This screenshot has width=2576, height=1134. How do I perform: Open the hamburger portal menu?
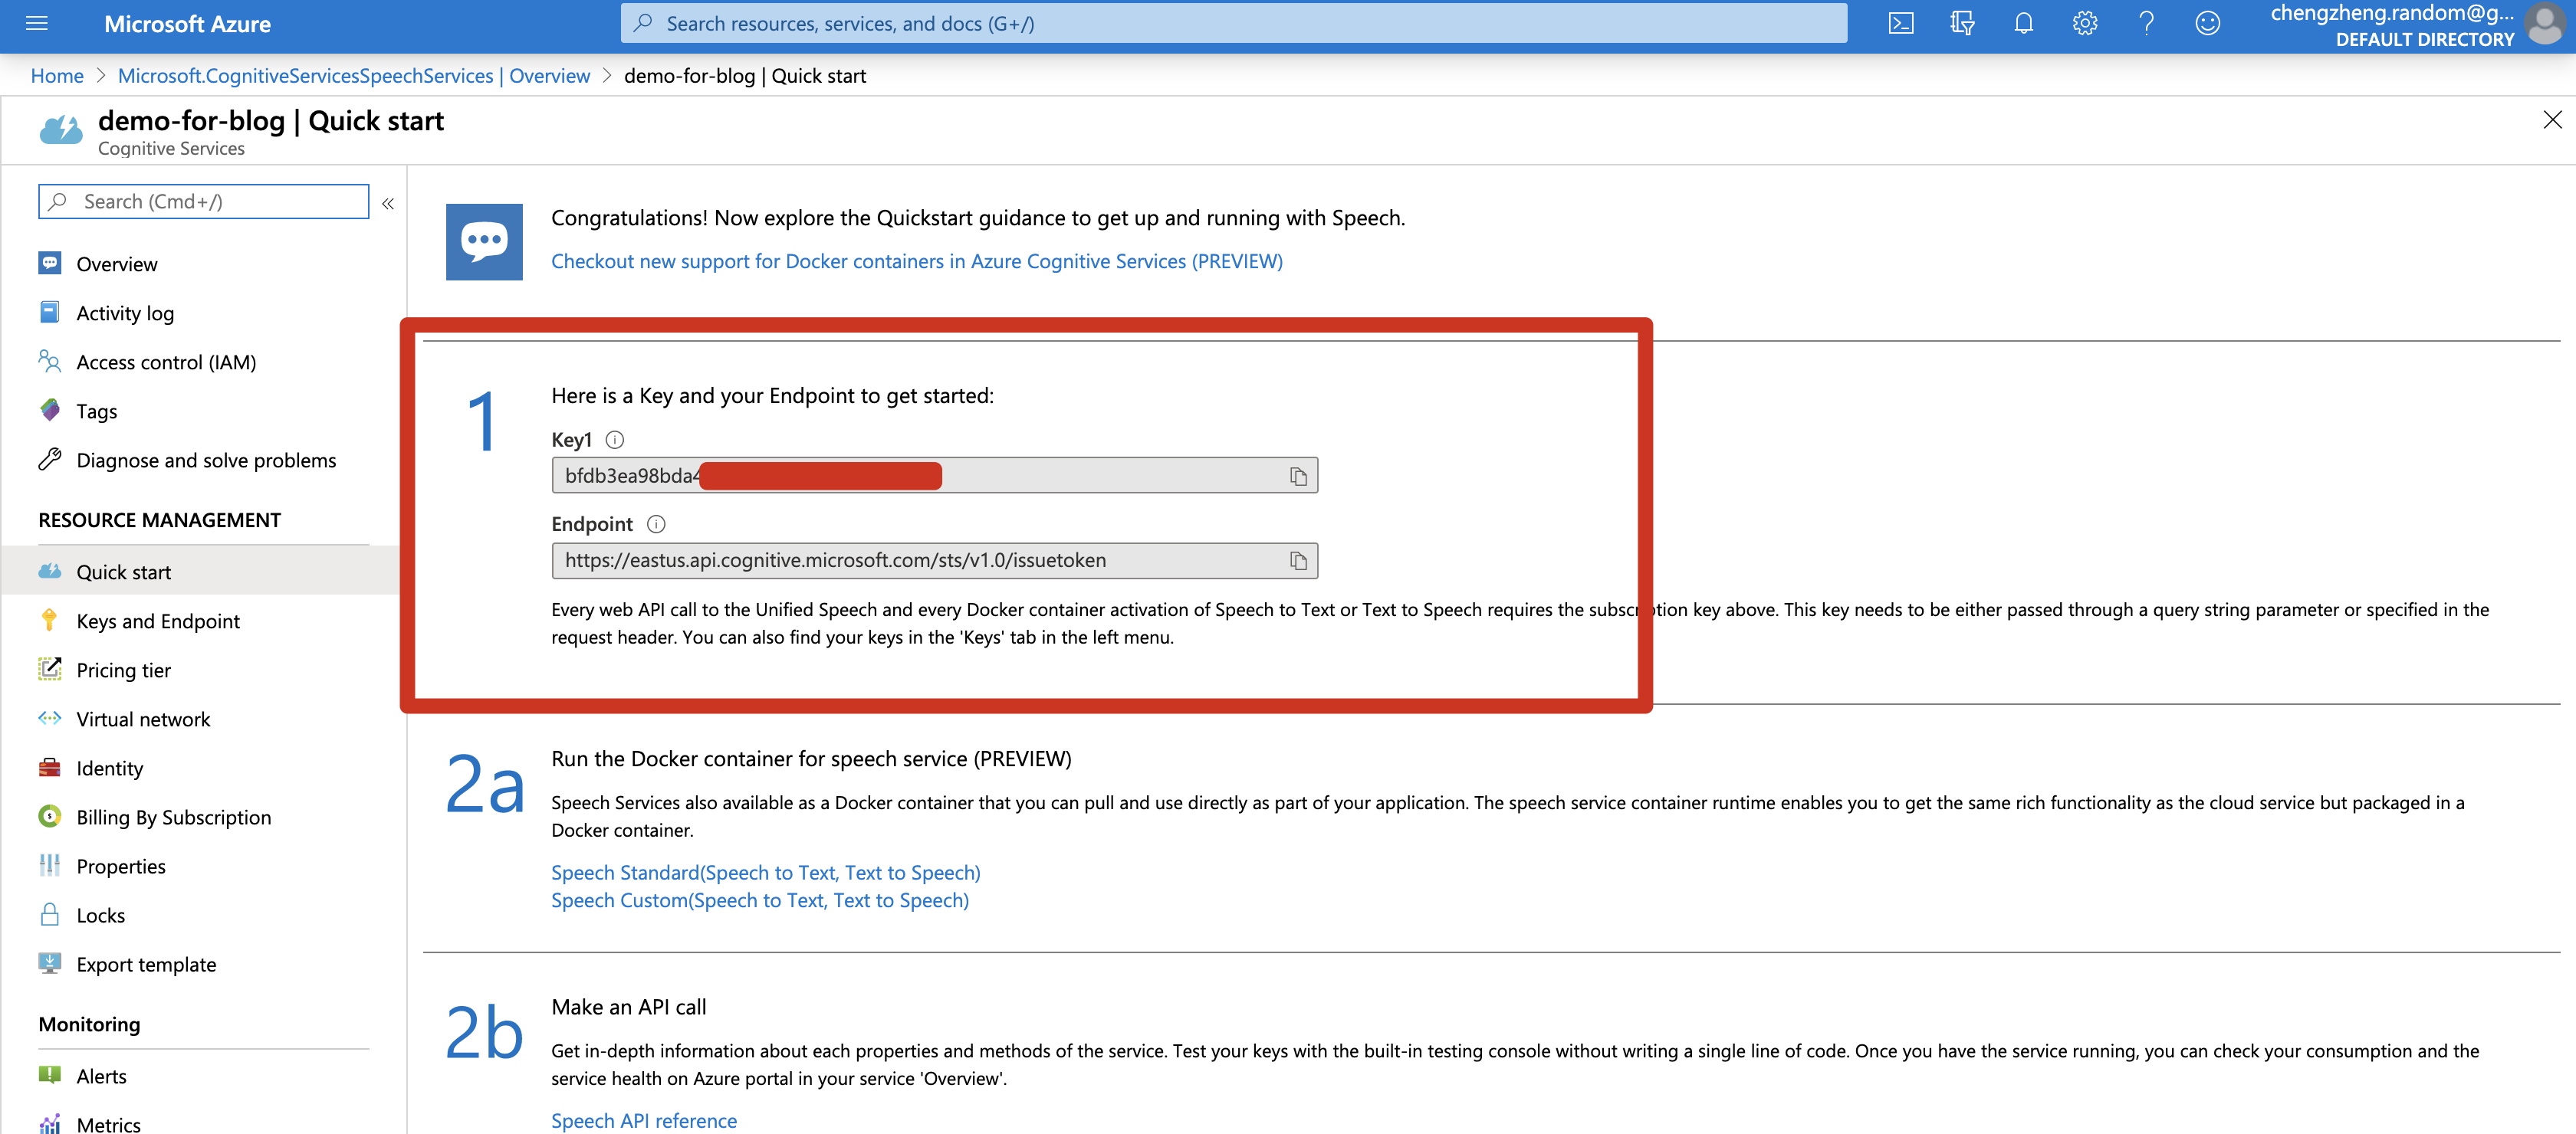click(x=37, y=23)
